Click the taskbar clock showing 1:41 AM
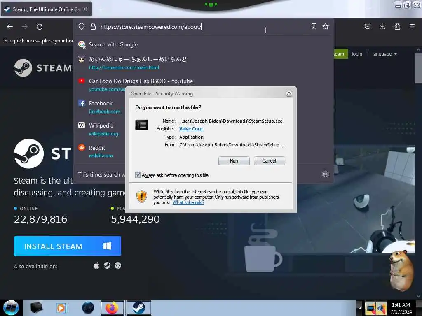This screenshot has width=422, height=316. pyautogui.click(x=401, y=308)
